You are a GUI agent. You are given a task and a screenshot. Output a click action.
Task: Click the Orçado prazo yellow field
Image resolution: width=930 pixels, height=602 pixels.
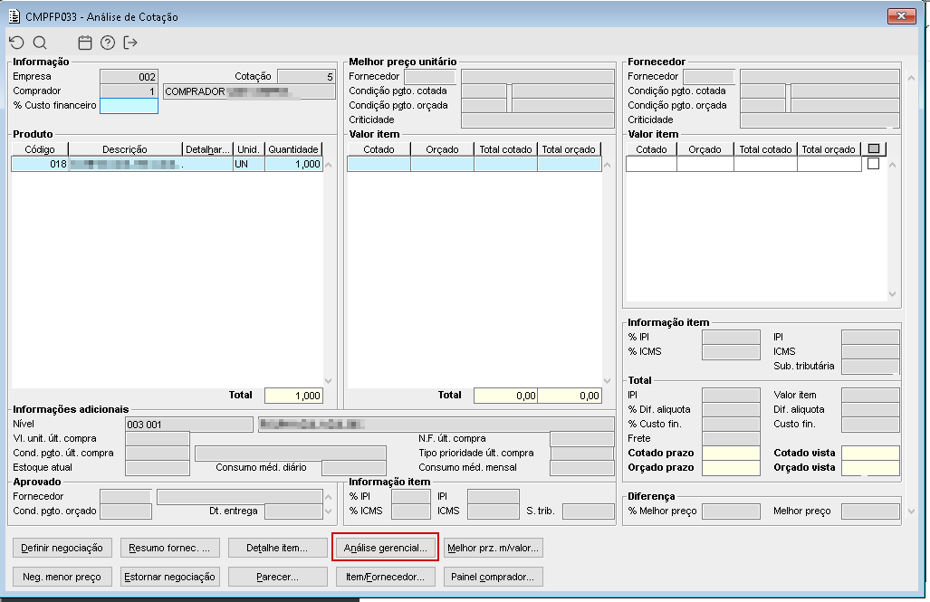tap(731, 468)
